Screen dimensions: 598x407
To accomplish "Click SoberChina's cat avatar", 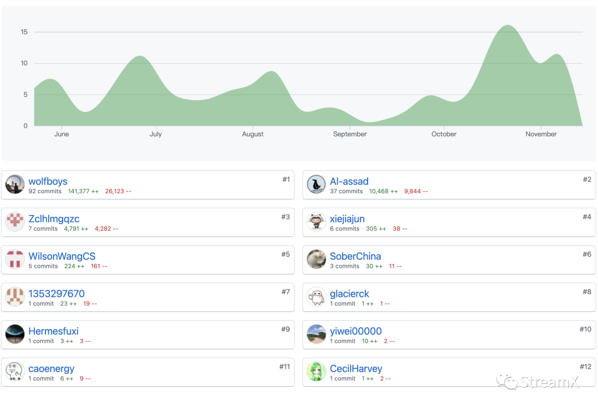I will coord(316,259).
